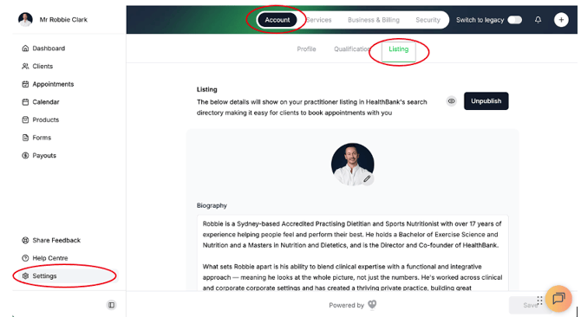
Task: Click the grid dots handle icon
Action: coord(539,301)
